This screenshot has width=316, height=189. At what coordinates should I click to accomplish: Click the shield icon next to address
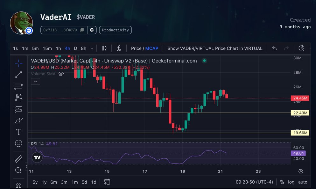click(x=92, y=30)
